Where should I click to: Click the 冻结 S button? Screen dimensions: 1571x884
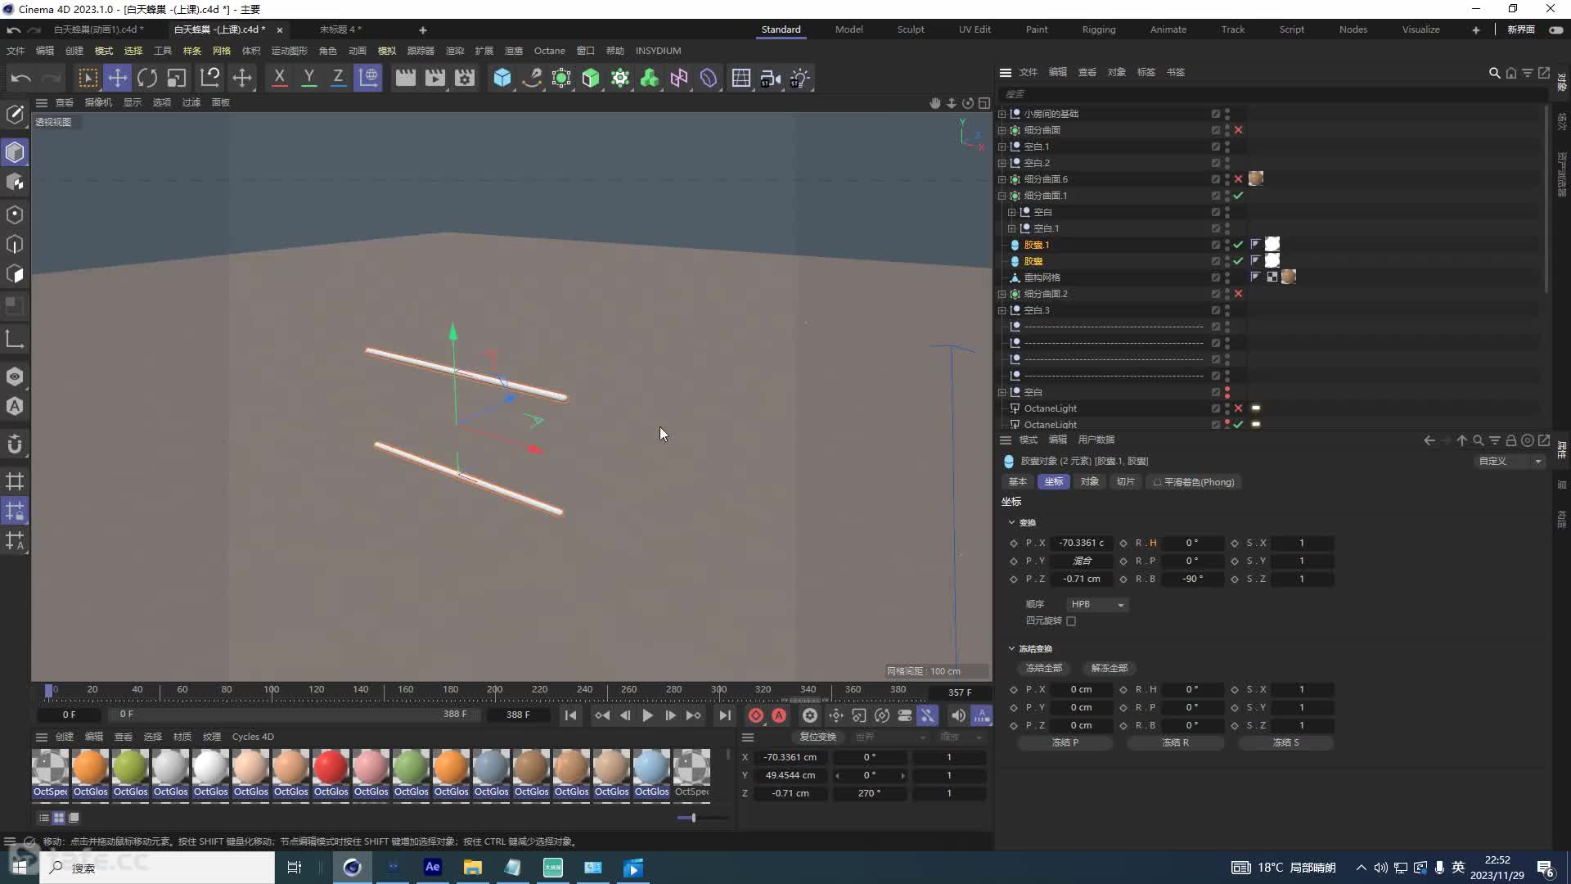[x=1285, y=742]
